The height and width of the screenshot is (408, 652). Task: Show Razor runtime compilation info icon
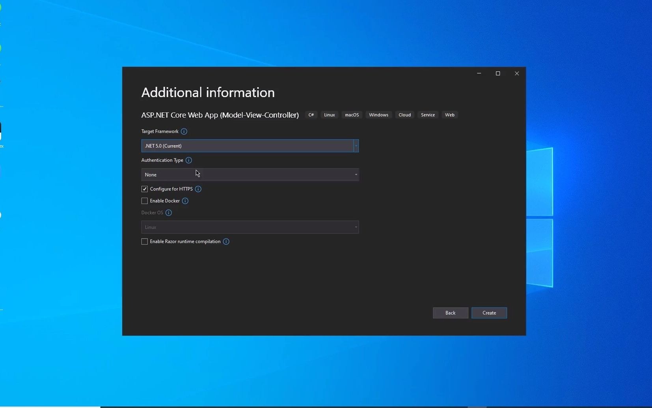pyautogui.click(x=226, y=241)
